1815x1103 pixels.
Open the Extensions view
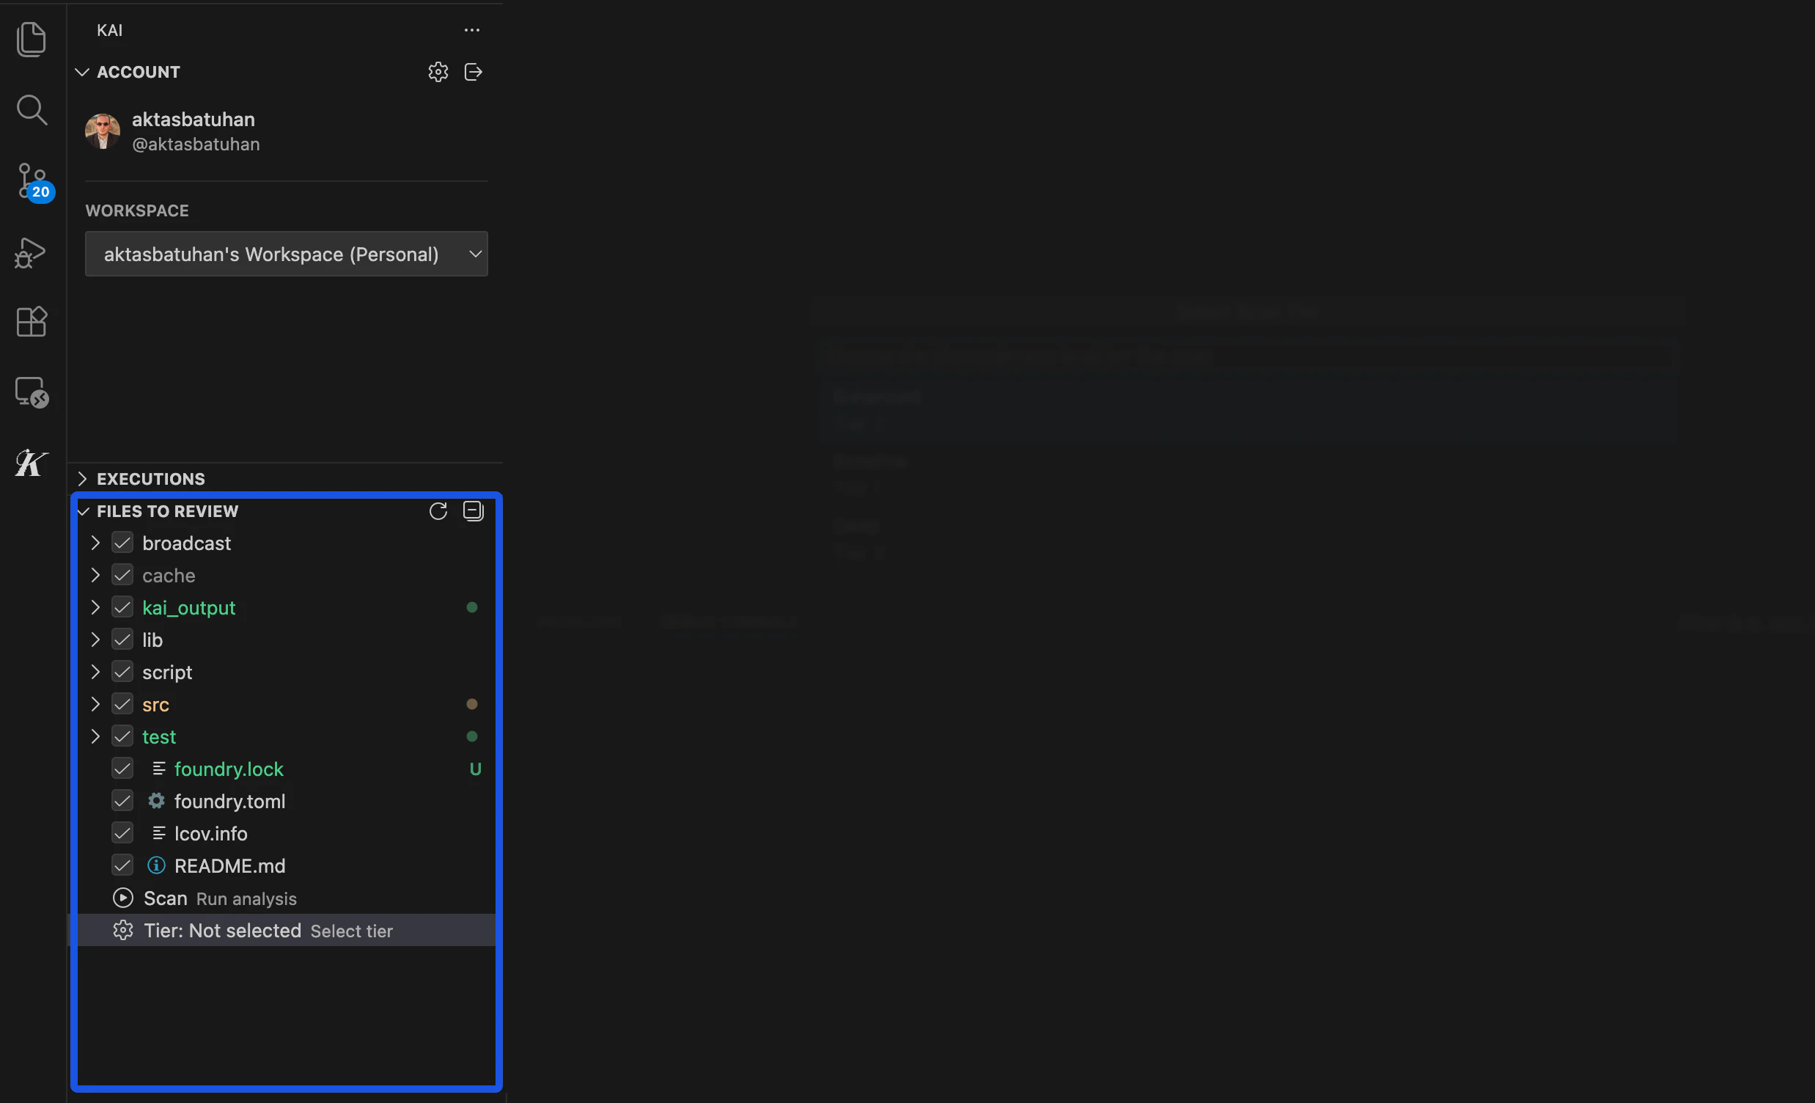point(32,321)
